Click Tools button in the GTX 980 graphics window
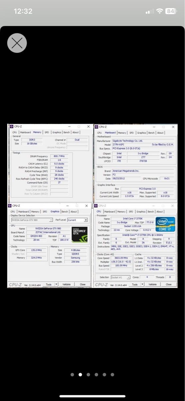Screen dimensions: 185x401 click(x=49, y=284)
